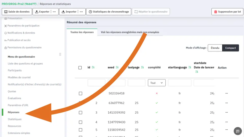Tick the select-all checkbox in header
Viewport: 244px width, 137px height.
pos(80,67)
